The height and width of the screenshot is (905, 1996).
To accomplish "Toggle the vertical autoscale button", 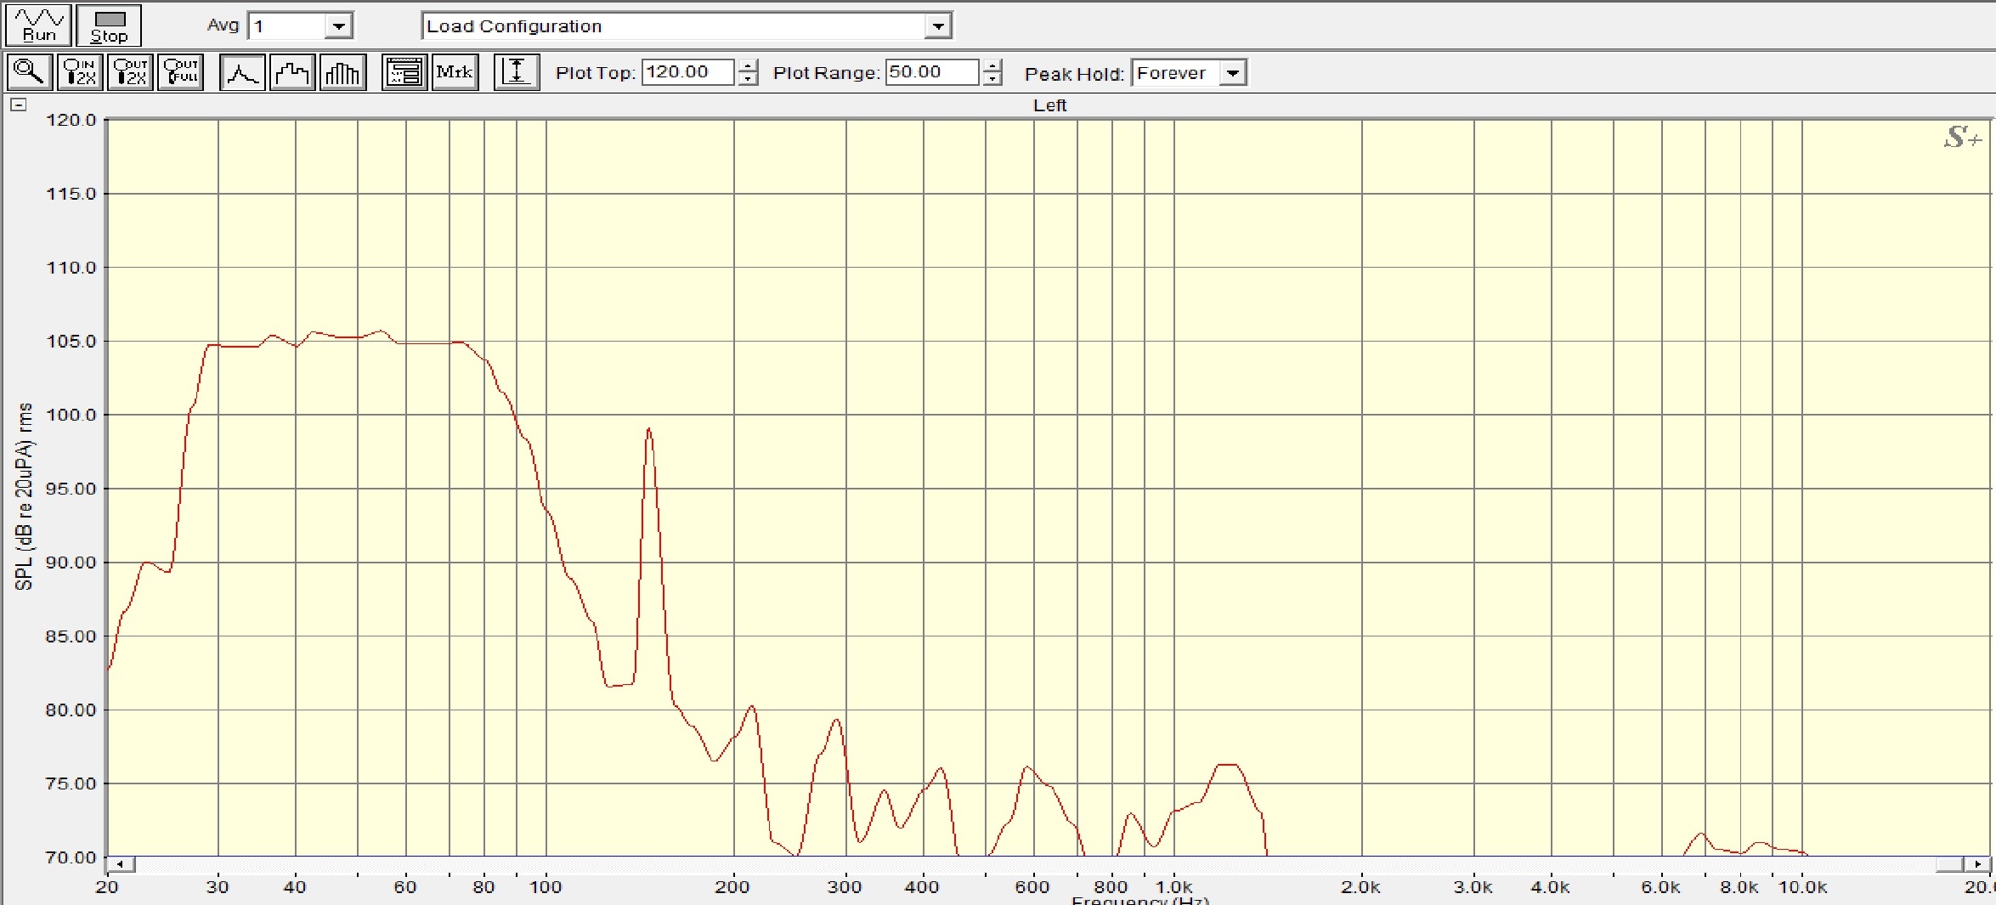I will [517, 72].
